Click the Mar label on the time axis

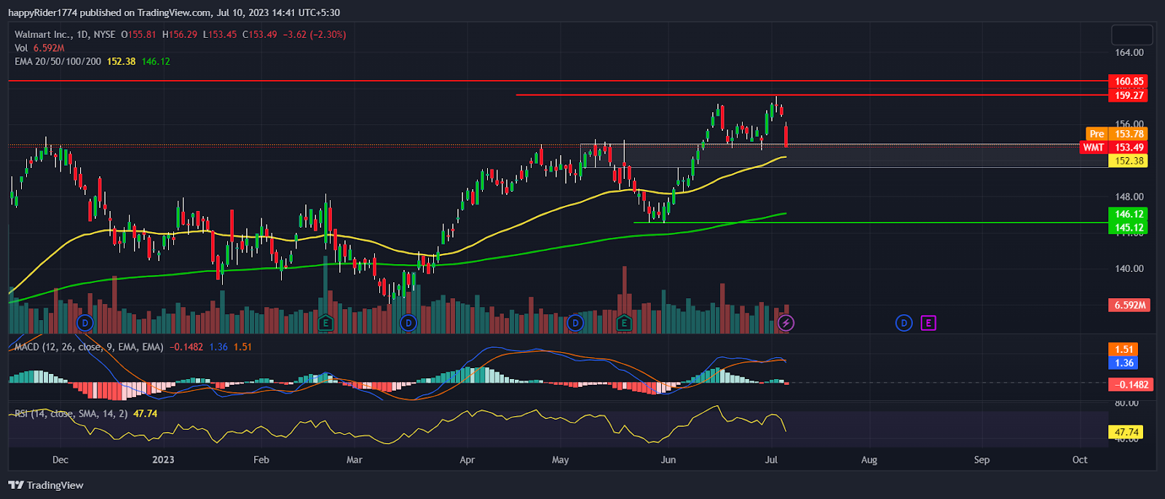pos(355,460)
